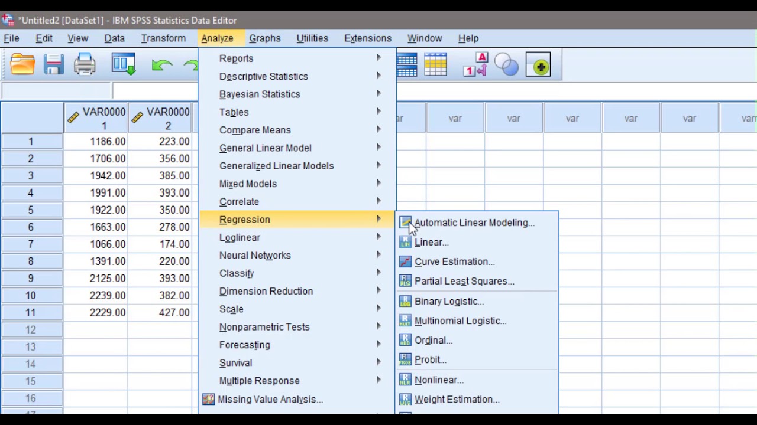Viewport: 757px width, 425px height.
Task: Click the SPSS application icon in title bar
Action: point(8,20)
